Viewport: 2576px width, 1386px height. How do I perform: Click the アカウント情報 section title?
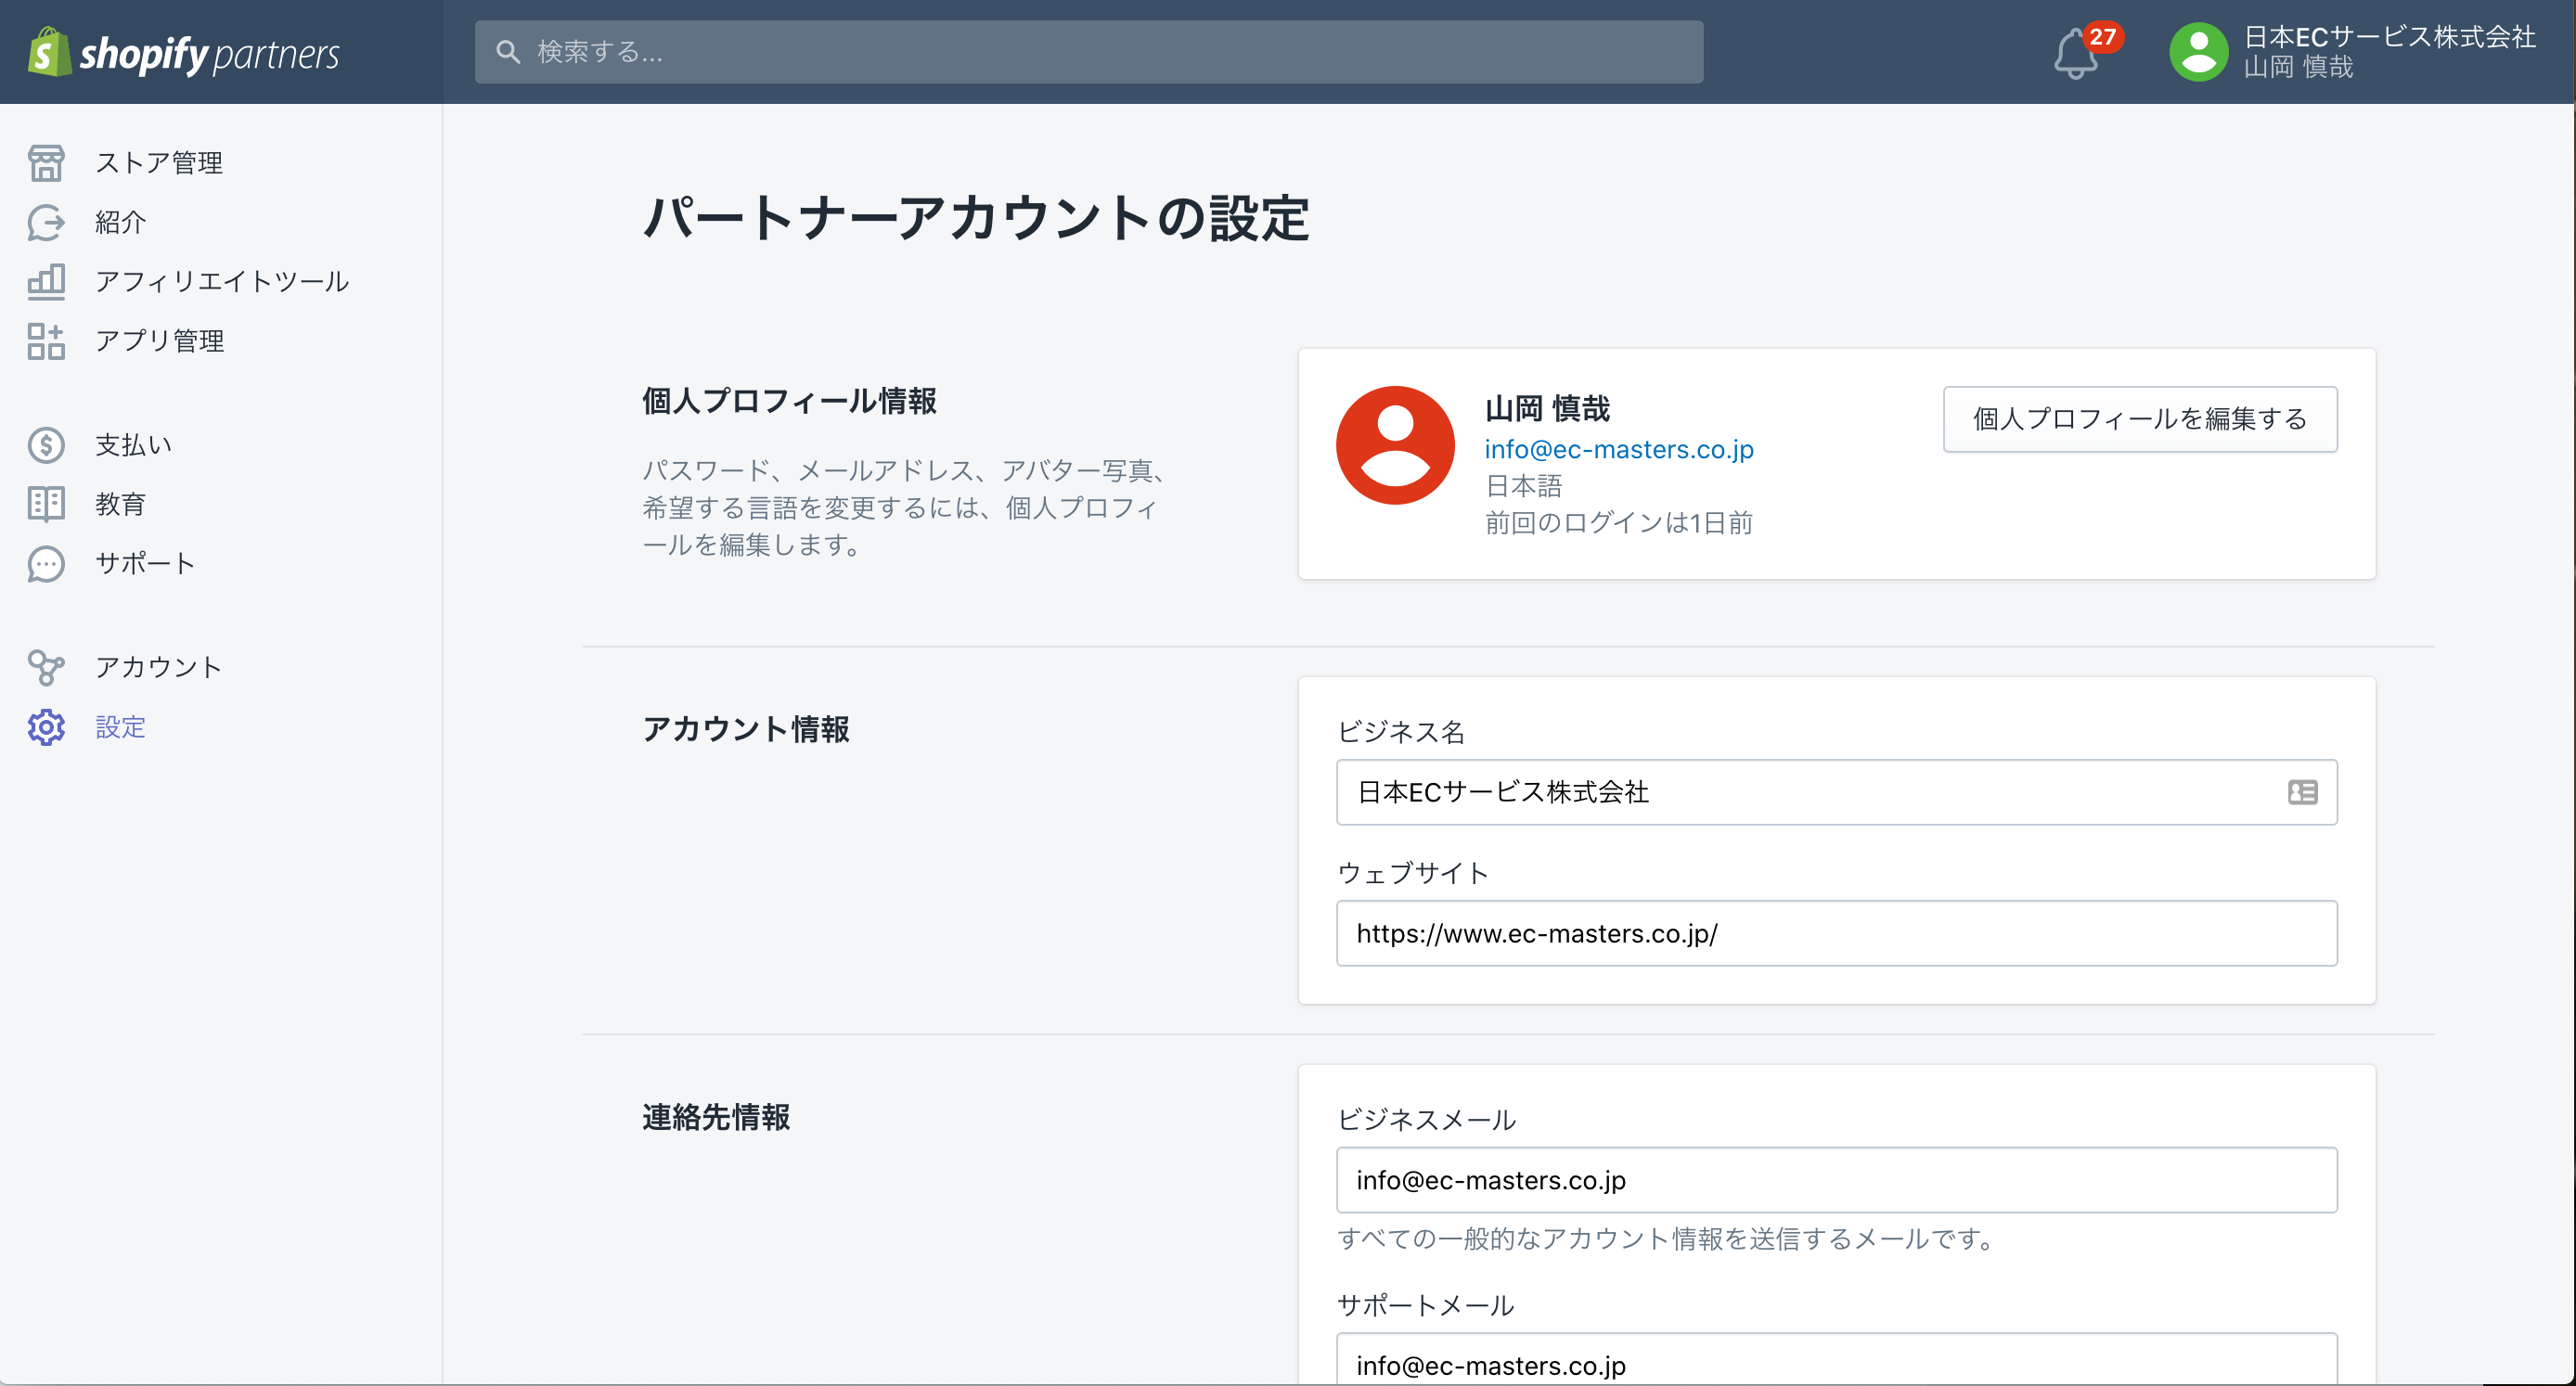pyautogui.click(x=746, y=729)
